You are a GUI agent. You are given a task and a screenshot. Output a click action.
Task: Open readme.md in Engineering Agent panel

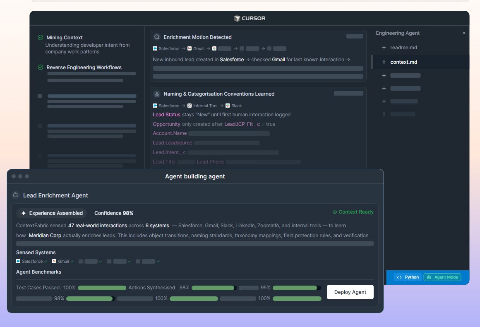point(403,48)
